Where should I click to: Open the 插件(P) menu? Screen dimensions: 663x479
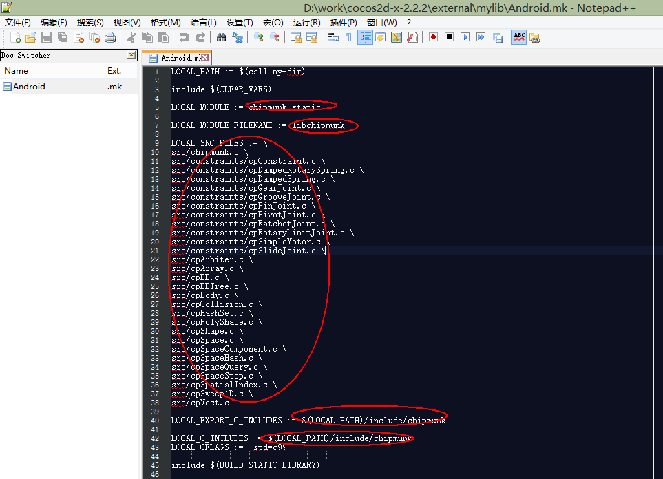(x=344, y=23)
